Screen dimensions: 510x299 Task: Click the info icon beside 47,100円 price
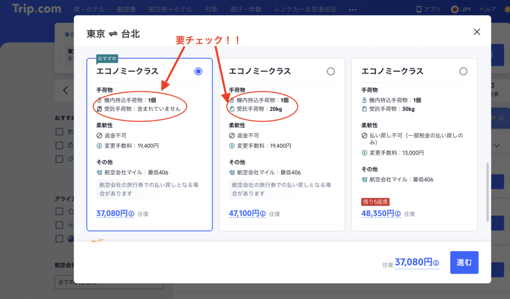[263, 214]
